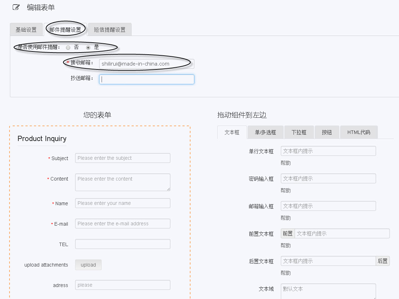Select the 是 radio option for email reminders
The image size is (399, 299).
click(88, 47)
